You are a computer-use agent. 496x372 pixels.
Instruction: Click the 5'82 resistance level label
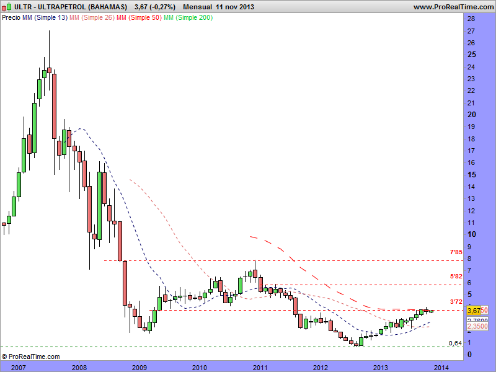(x=456, y=276)
